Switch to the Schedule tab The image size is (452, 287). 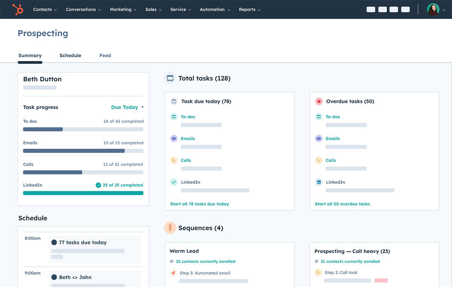70,55
